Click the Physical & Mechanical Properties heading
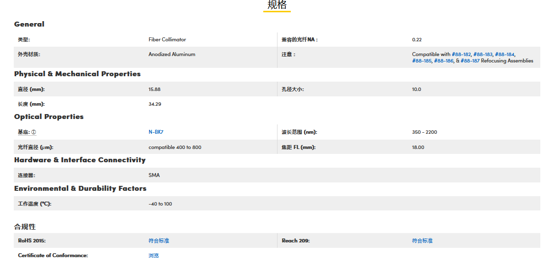557x266 pixels. (x=77, y=74)
